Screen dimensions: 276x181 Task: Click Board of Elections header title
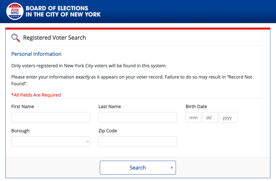(63, 11)
